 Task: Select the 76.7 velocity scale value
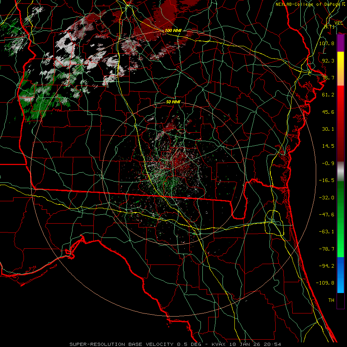point(328,77)
